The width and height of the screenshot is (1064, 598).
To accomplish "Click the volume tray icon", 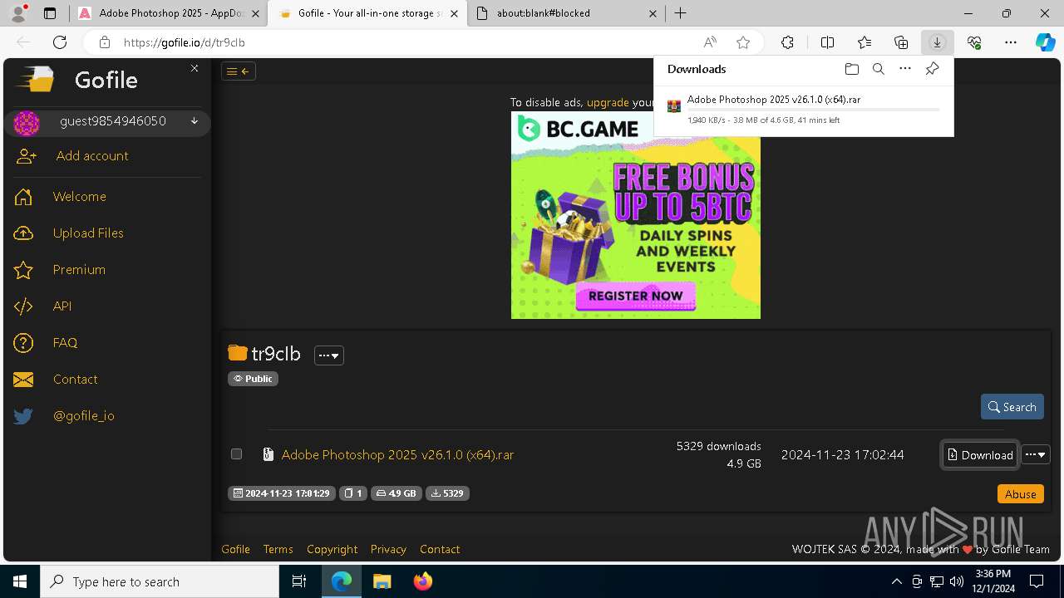I will (957, 581).
